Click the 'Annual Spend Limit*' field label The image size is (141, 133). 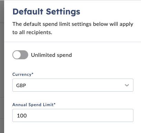click(x=34, y=105)
